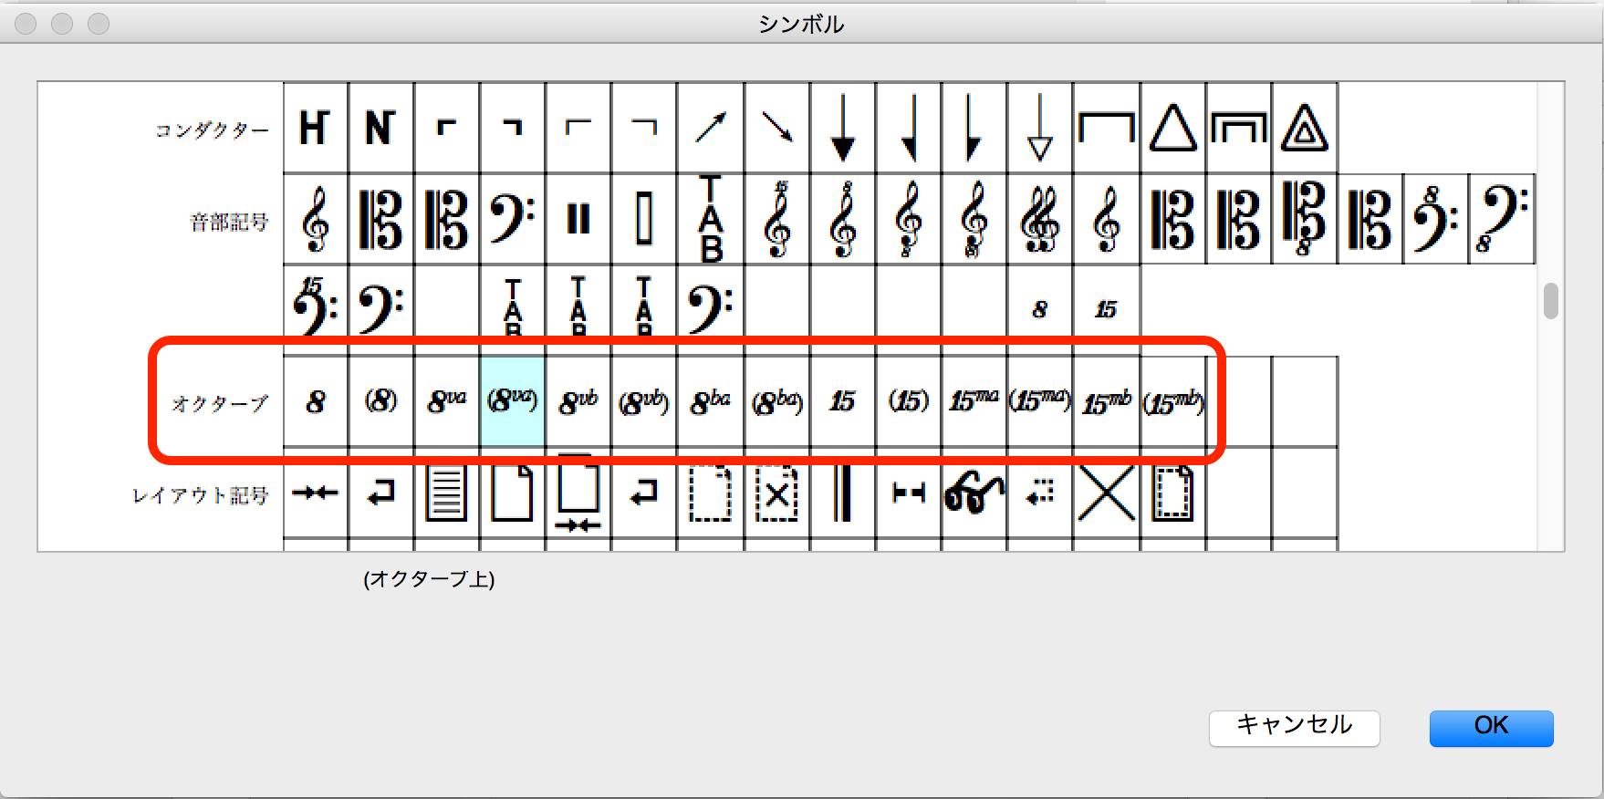Select the bold "H" conductor symbol
Viewport: 1604px width, 799px height.
tap(315, 128)
